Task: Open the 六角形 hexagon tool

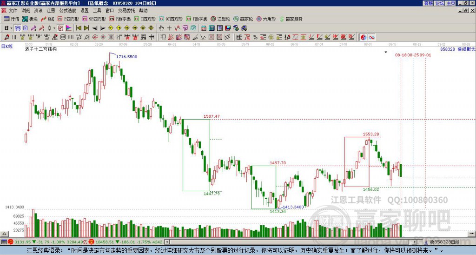Action: coord(266,19)
